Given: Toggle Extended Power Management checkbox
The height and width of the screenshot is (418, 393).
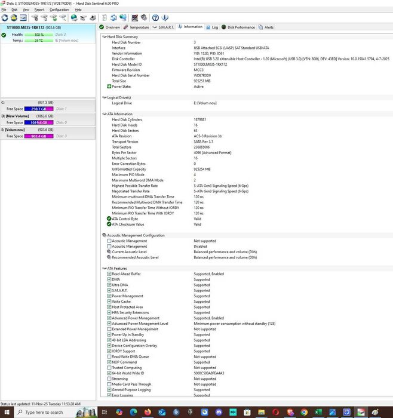Looking at the screenshot, I should tap(109, 329).
